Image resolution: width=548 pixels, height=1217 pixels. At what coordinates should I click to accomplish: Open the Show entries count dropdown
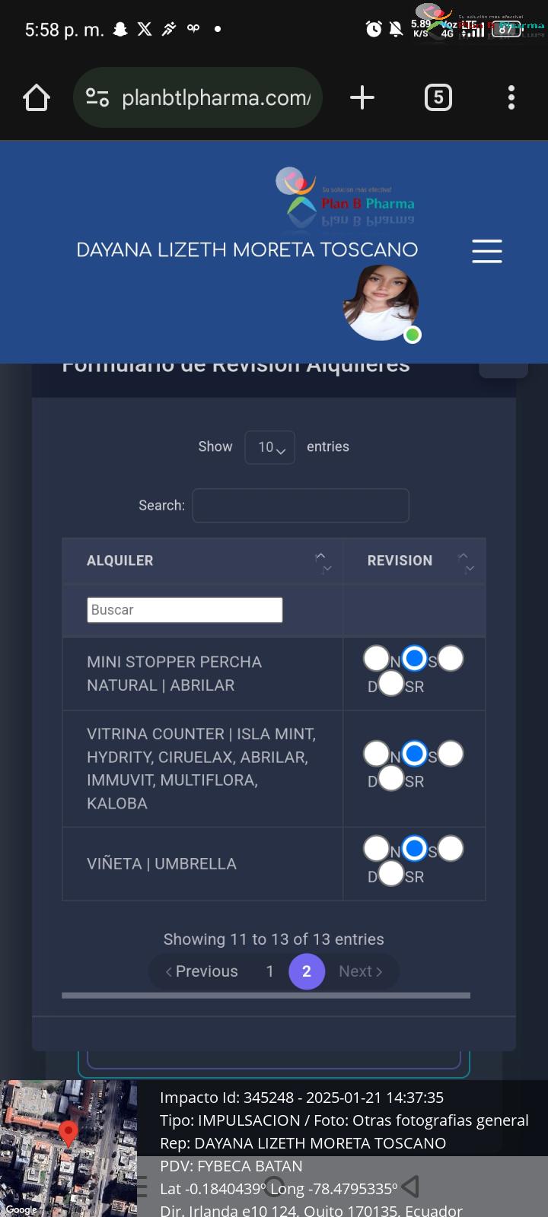click(270, 447)
